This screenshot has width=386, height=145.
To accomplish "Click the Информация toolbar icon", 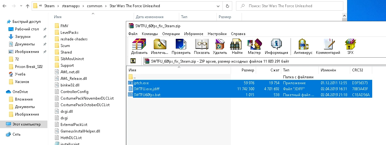I will coord(276,47).
